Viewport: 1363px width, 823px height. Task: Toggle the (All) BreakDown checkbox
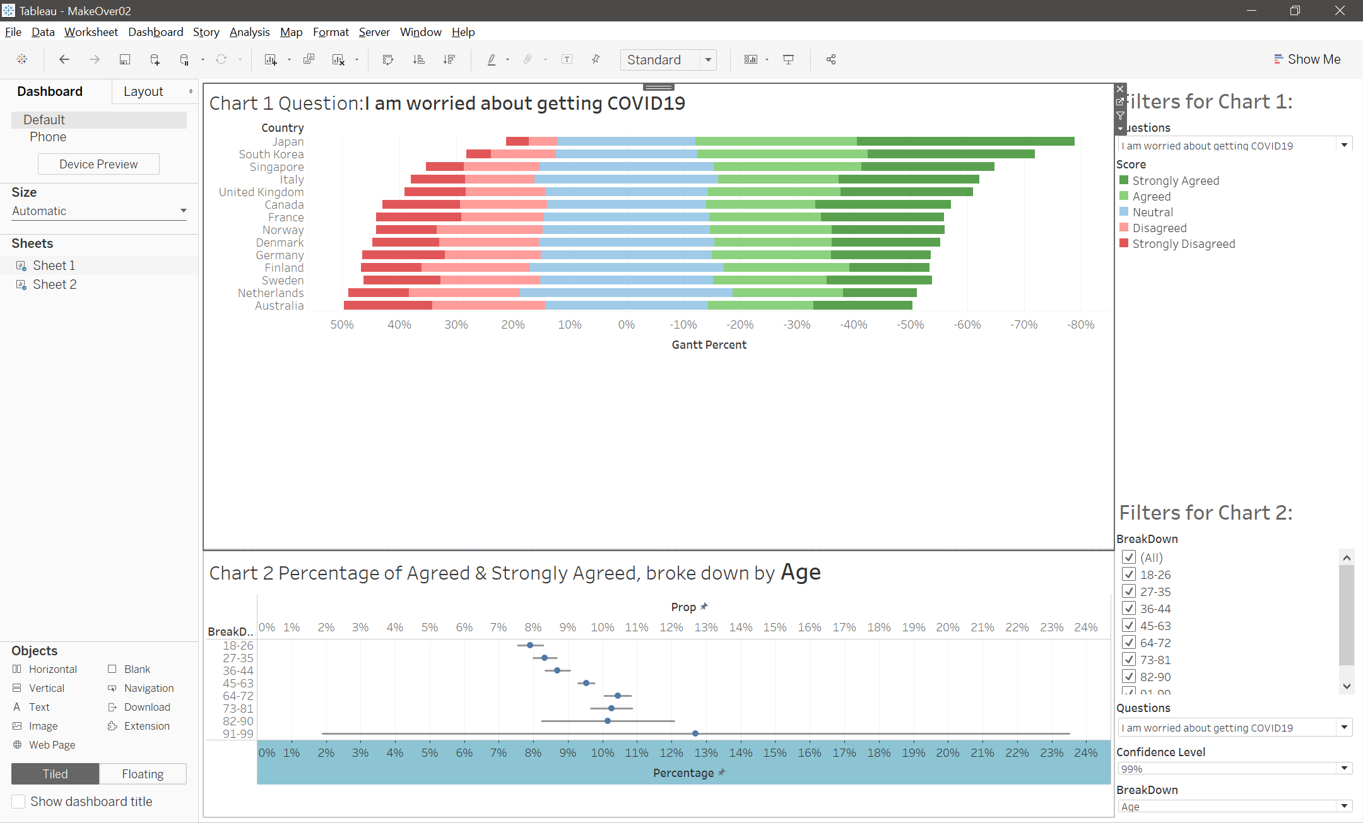pyautogui.click(x=1129, y=557)
